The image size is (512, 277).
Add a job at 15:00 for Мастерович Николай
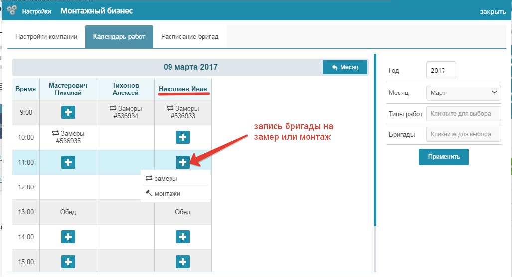[68, 261]
